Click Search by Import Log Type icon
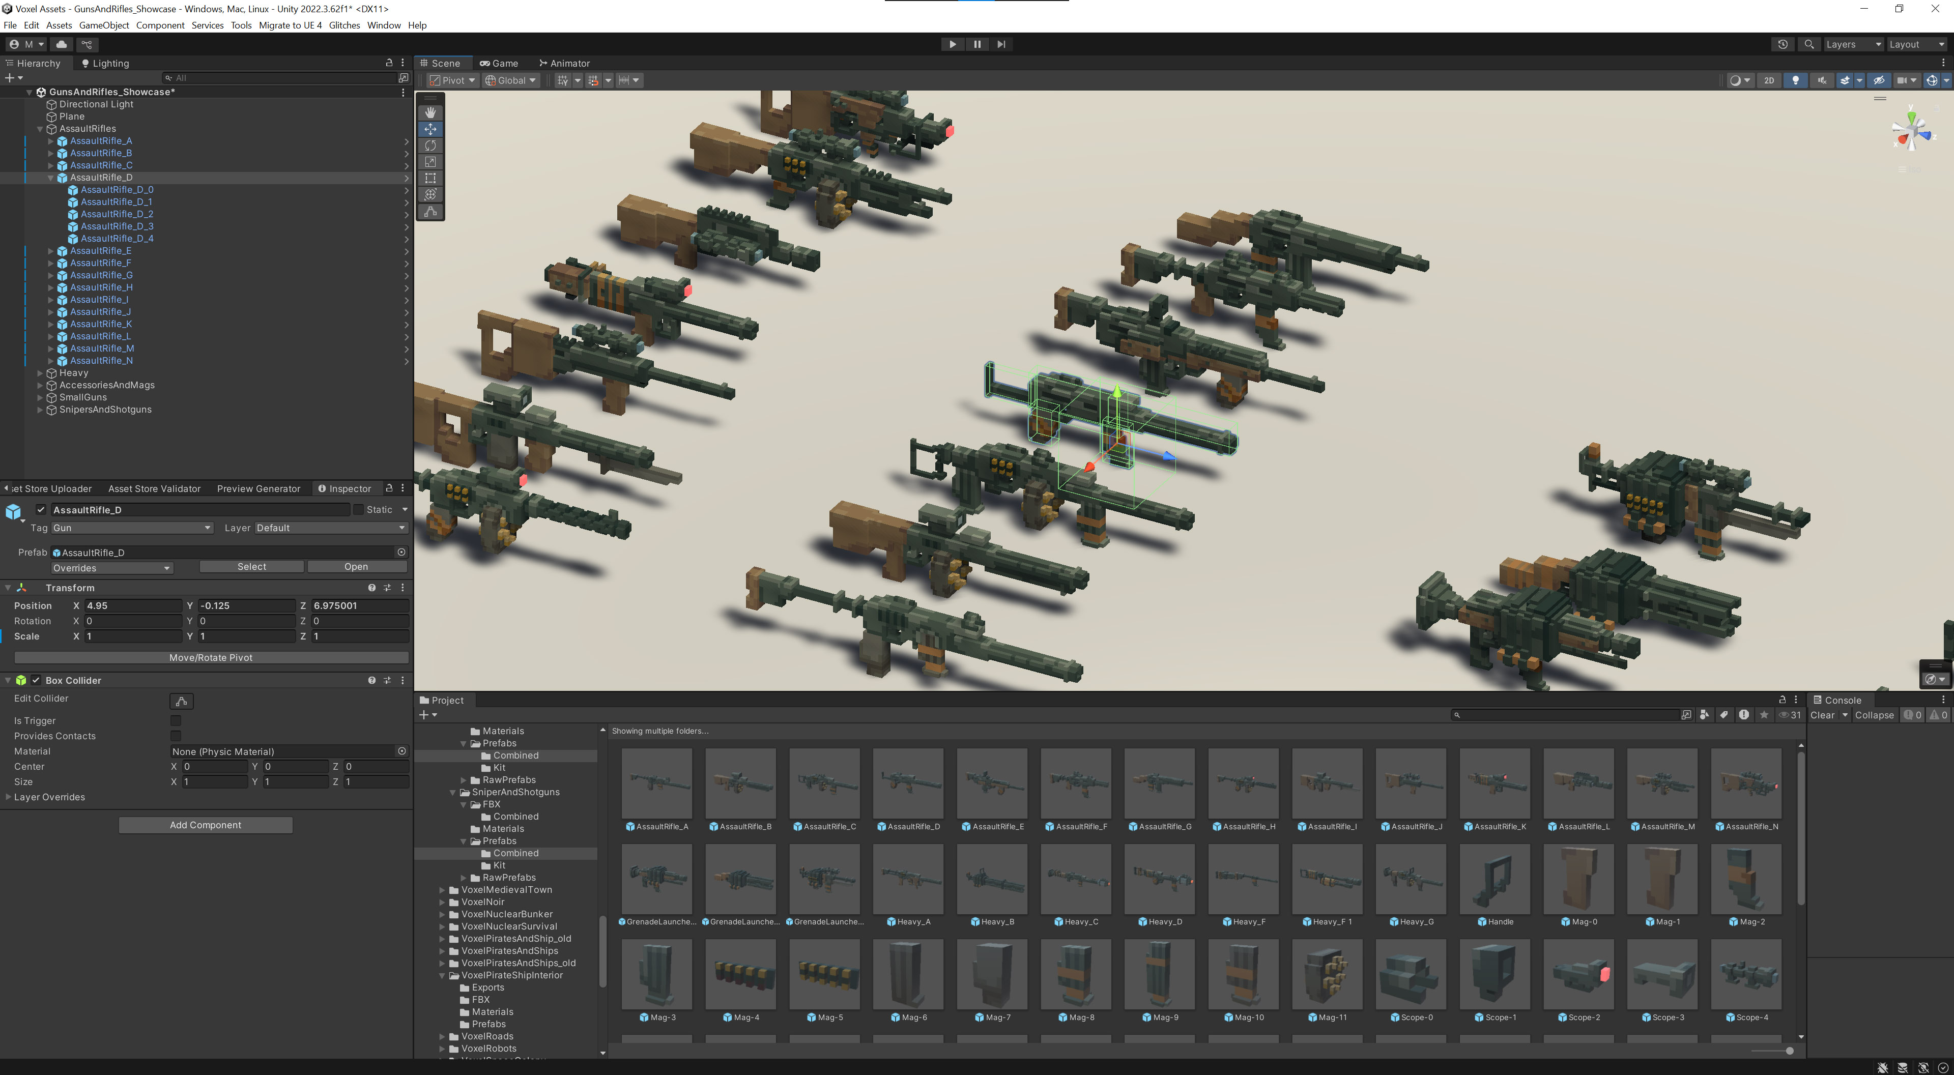The image size is (1954, 1075). click(1744, 715)
